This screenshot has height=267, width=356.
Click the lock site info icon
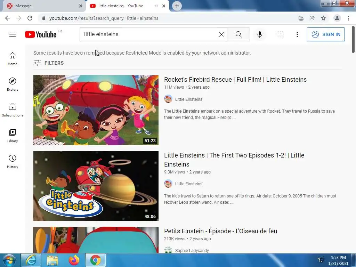coord(44,18)
